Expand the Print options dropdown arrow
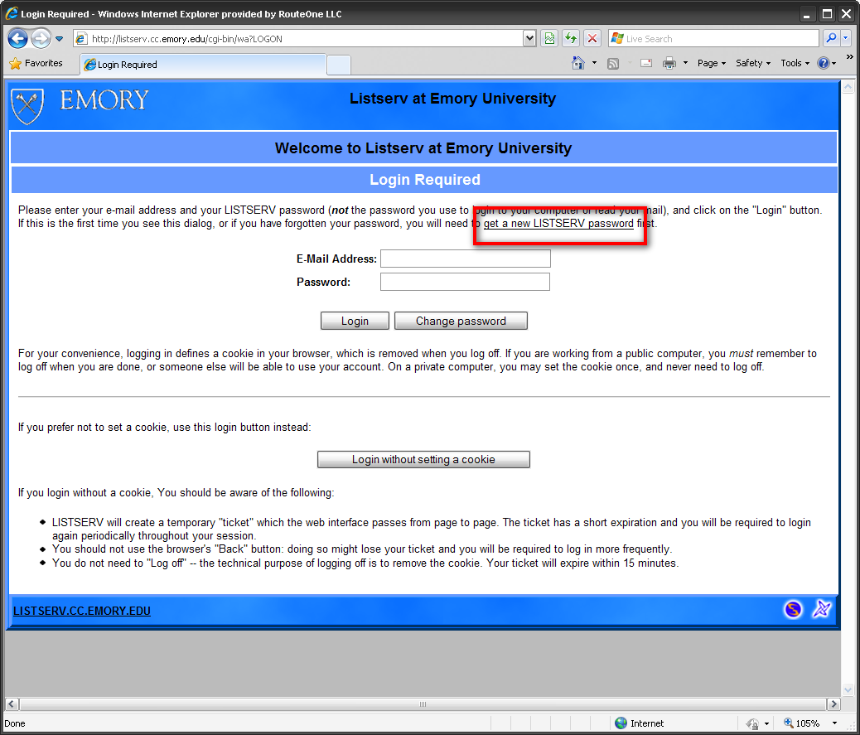This screenshot has height=735, width=860. point(685,63)
